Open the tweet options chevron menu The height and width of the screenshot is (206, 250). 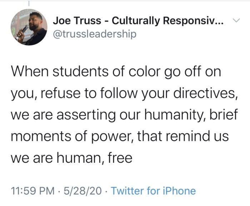236,20
